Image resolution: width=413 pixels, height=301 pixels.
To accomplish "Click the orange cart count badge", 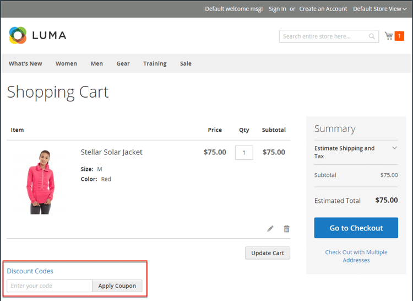I will tap(399, 36).
